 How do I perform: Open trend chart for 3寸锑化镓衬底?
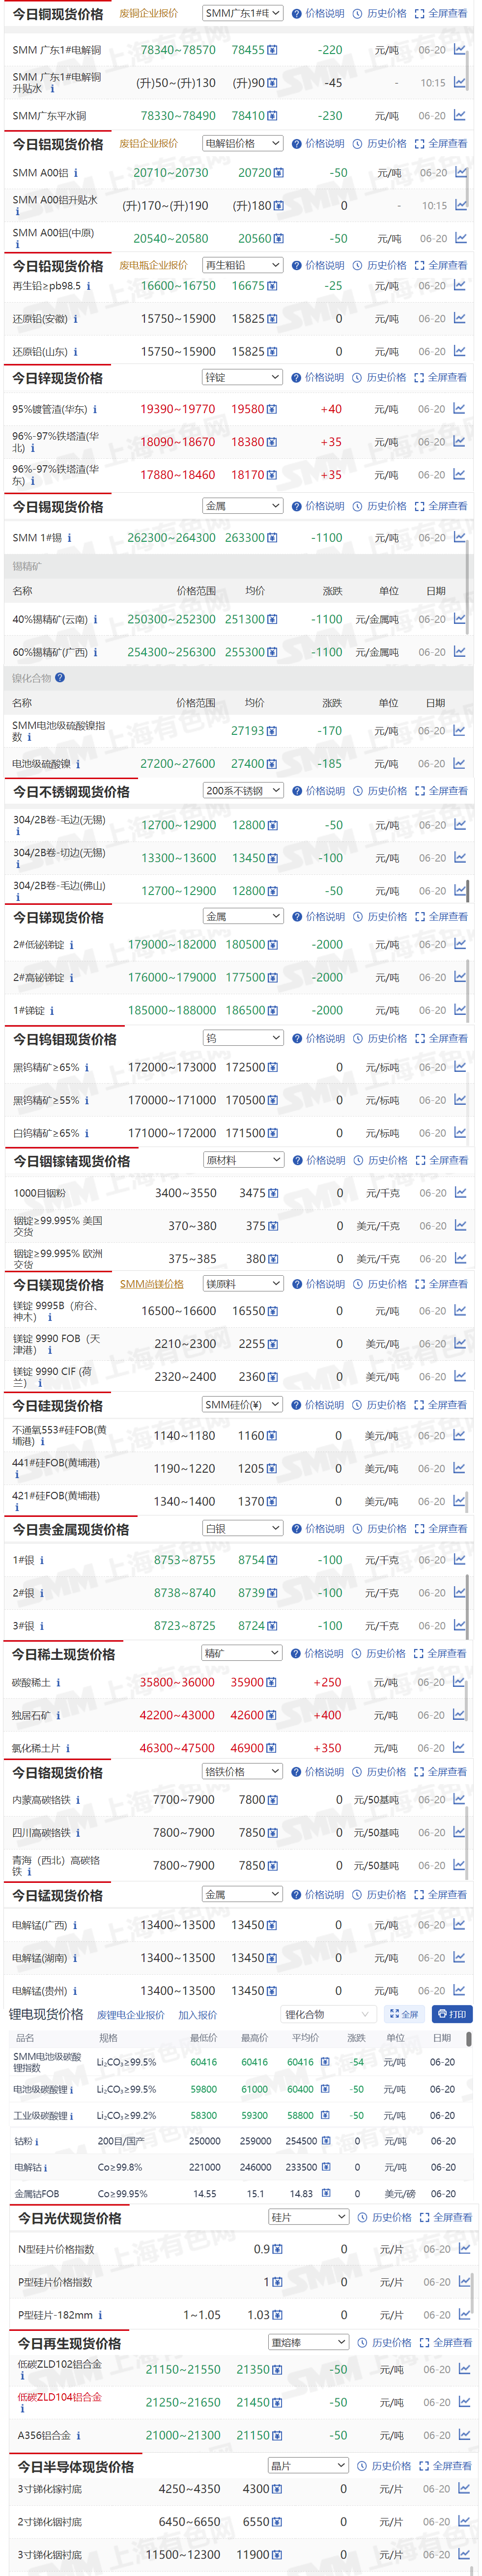(464, 2488)
